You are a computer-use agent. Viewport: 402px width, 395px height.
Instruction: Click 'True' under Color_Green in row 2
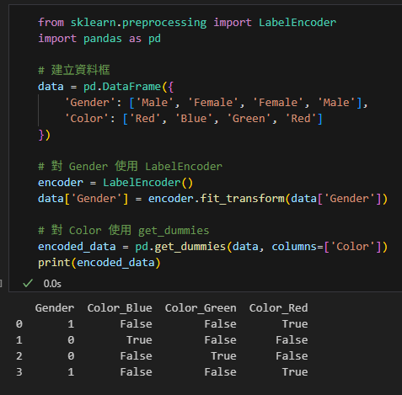(x=223, y=356)
